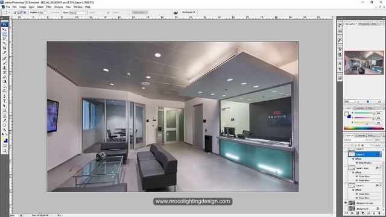Click the Feather input field
This screenshot has width=386, height=217.
point(42,13)
